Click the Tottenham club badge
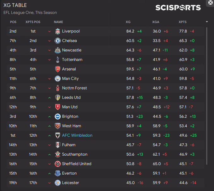214x191 pixels. point(58,60)
